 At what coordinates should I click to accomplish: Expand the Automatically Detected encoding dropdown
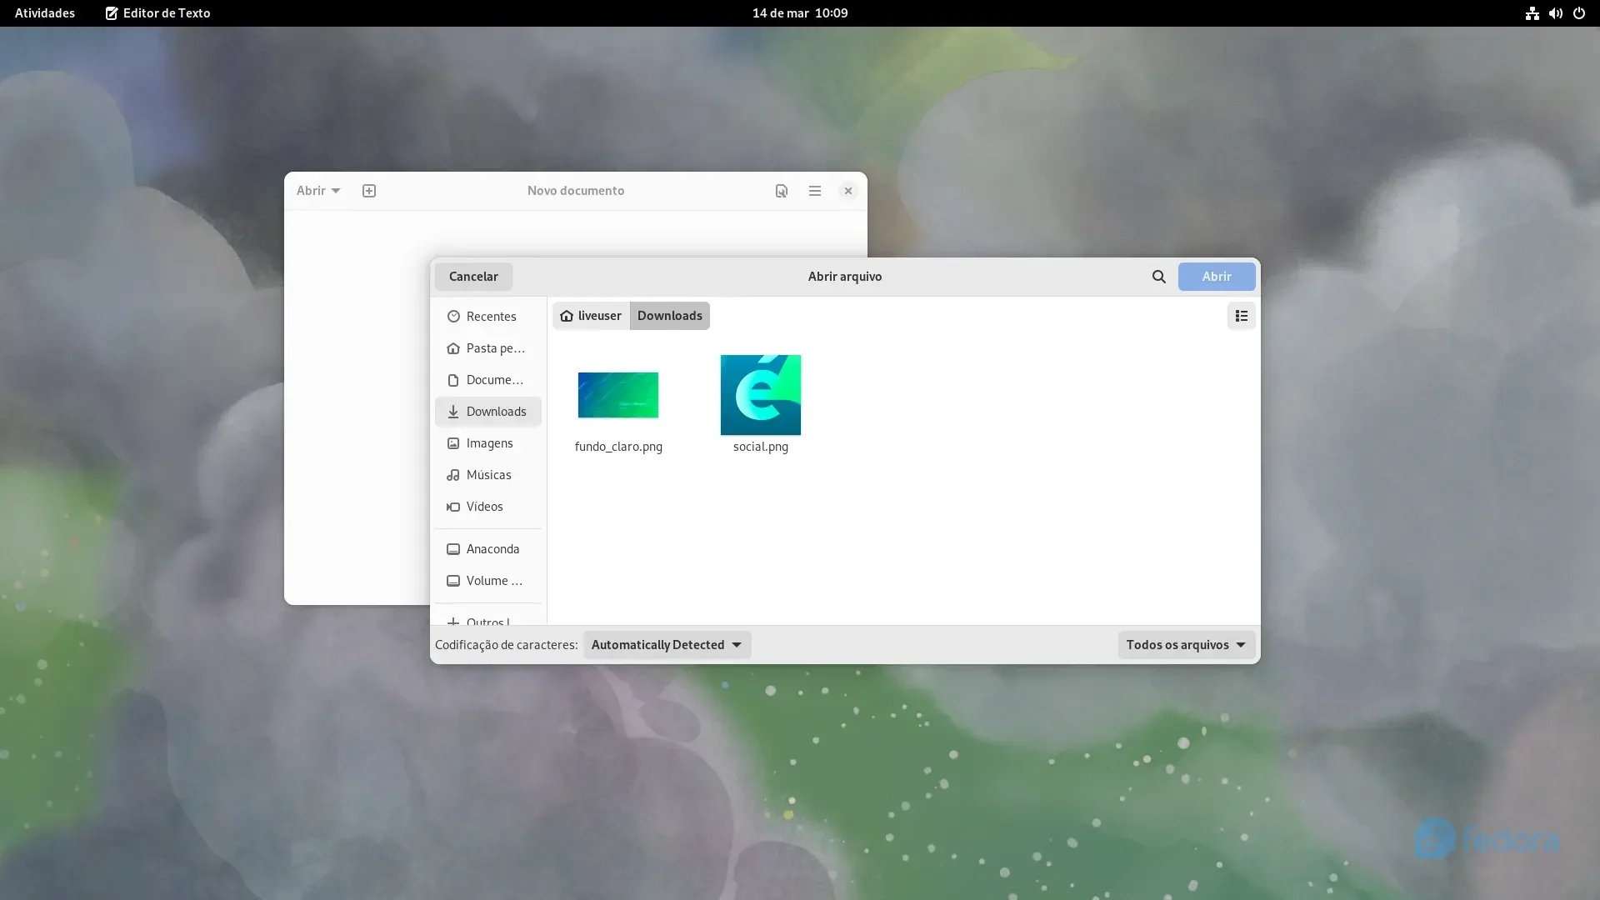pyautogui.click(x=667, y=645)
